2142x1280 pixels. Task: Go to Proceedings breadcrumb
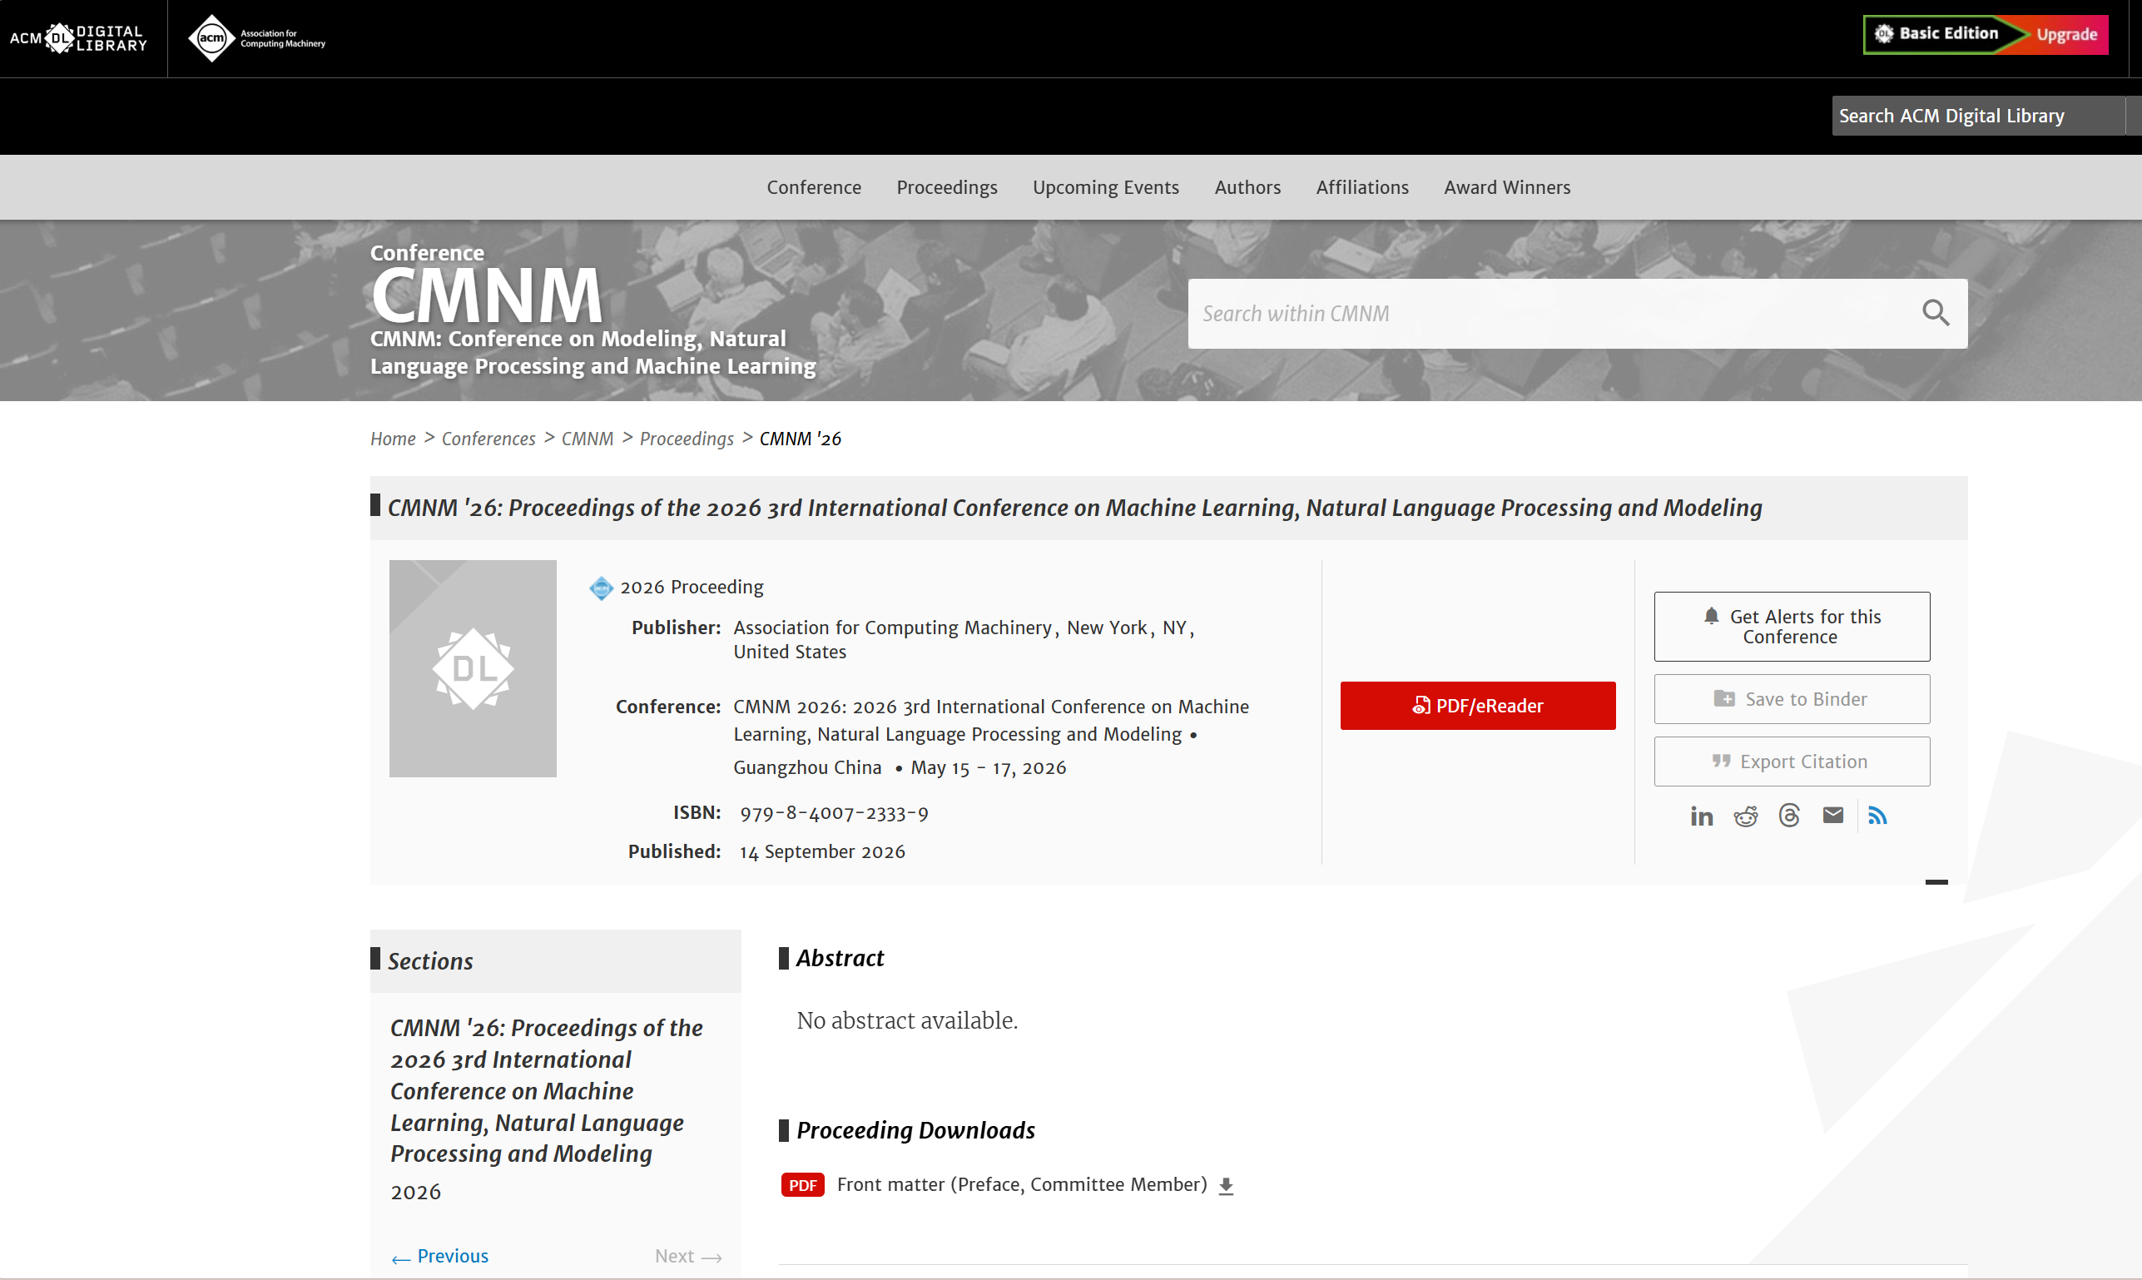pos(687,438)
